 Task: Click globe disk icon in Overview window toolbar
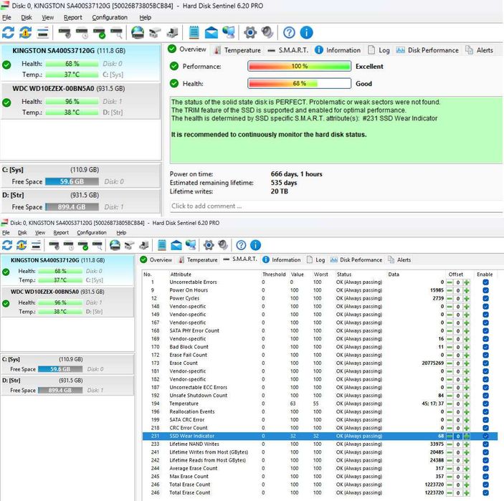138,32
